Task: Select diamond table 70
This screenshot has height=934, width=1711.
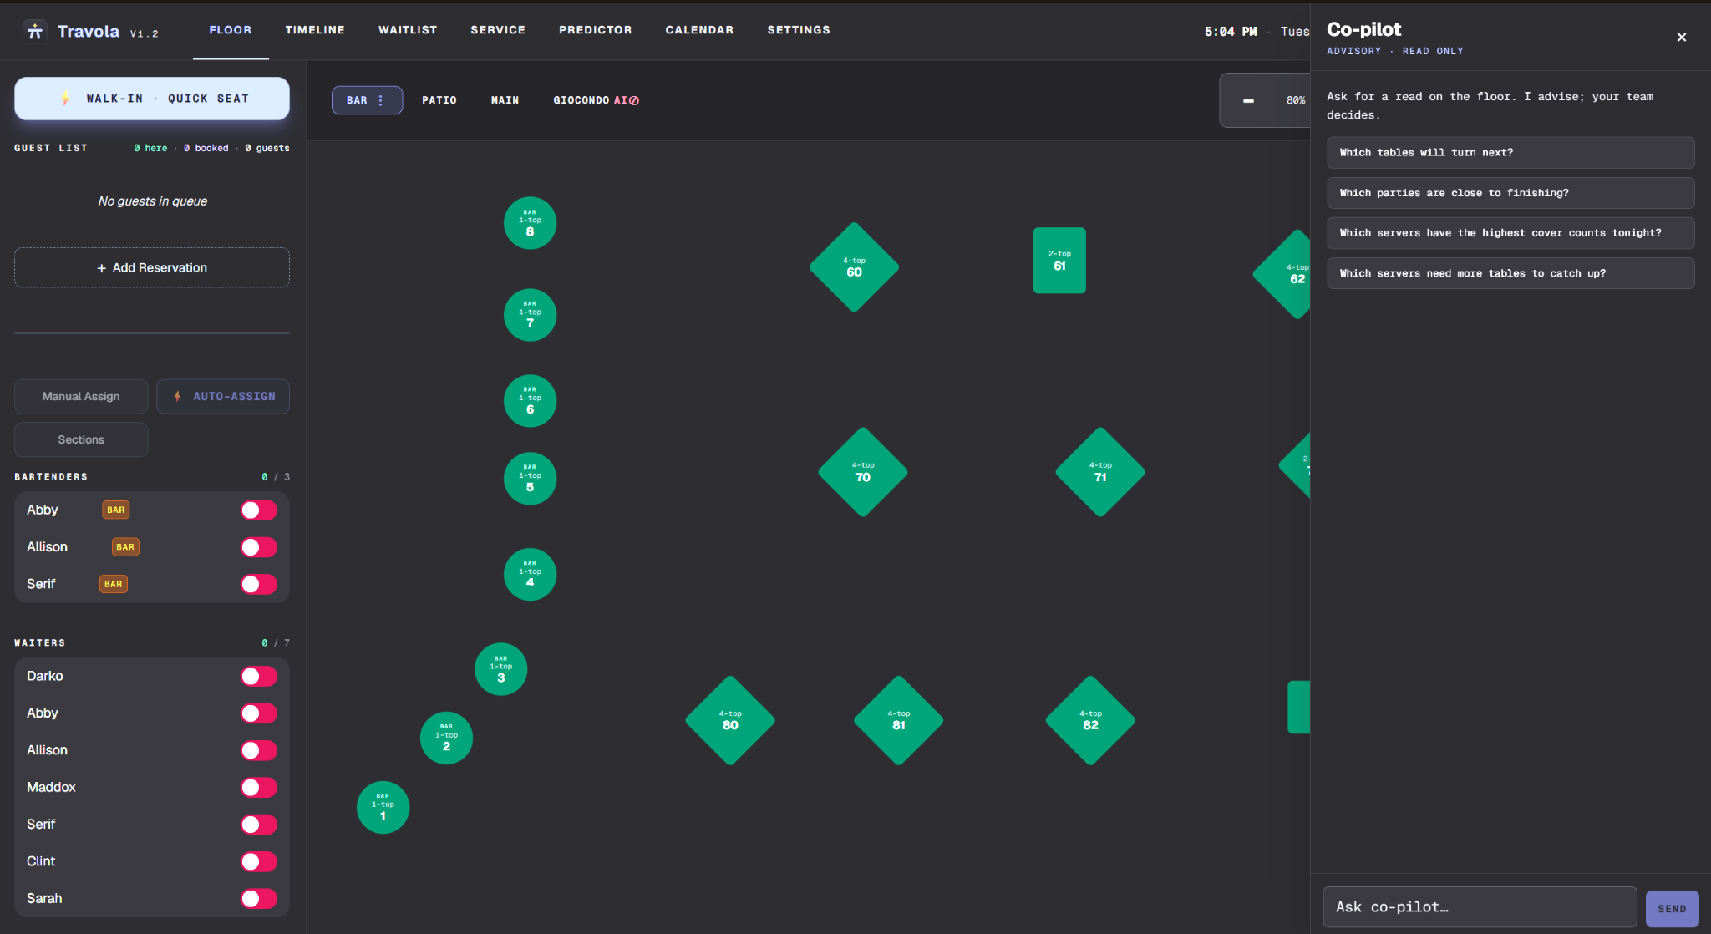Action: click(863, 472)
